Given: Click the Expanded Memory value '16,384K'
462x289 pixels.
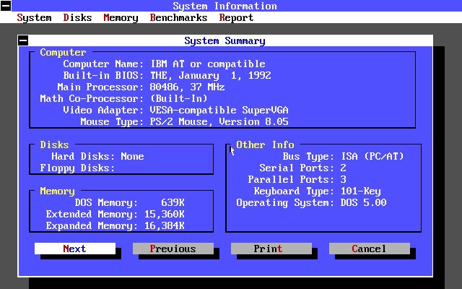Looking at the screenshot, I should [x=165, y=225].
